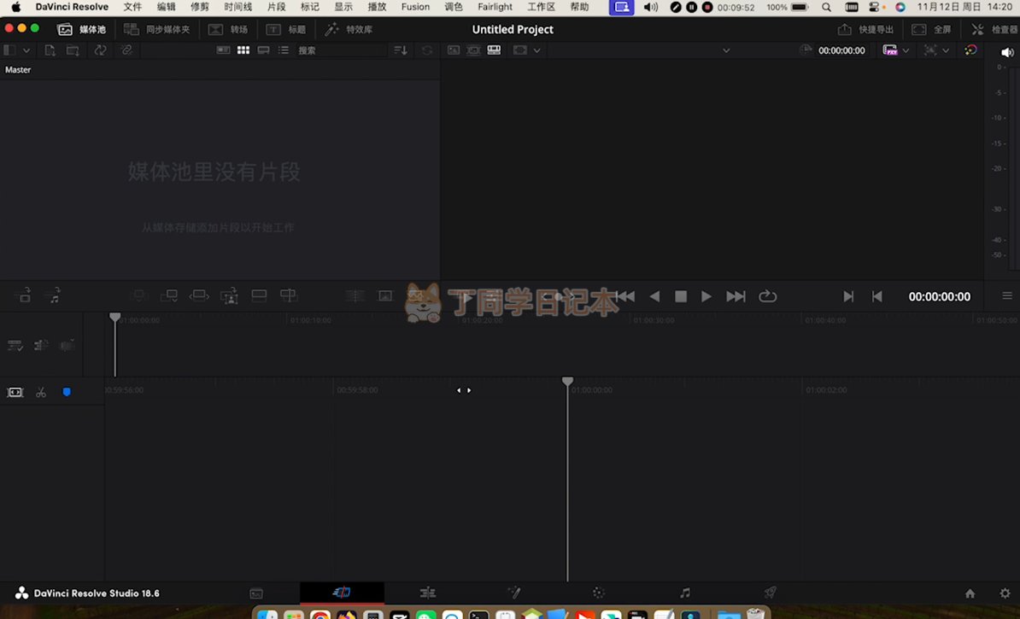
Task: Open the media pool sort menu
Action: (401, 50)
